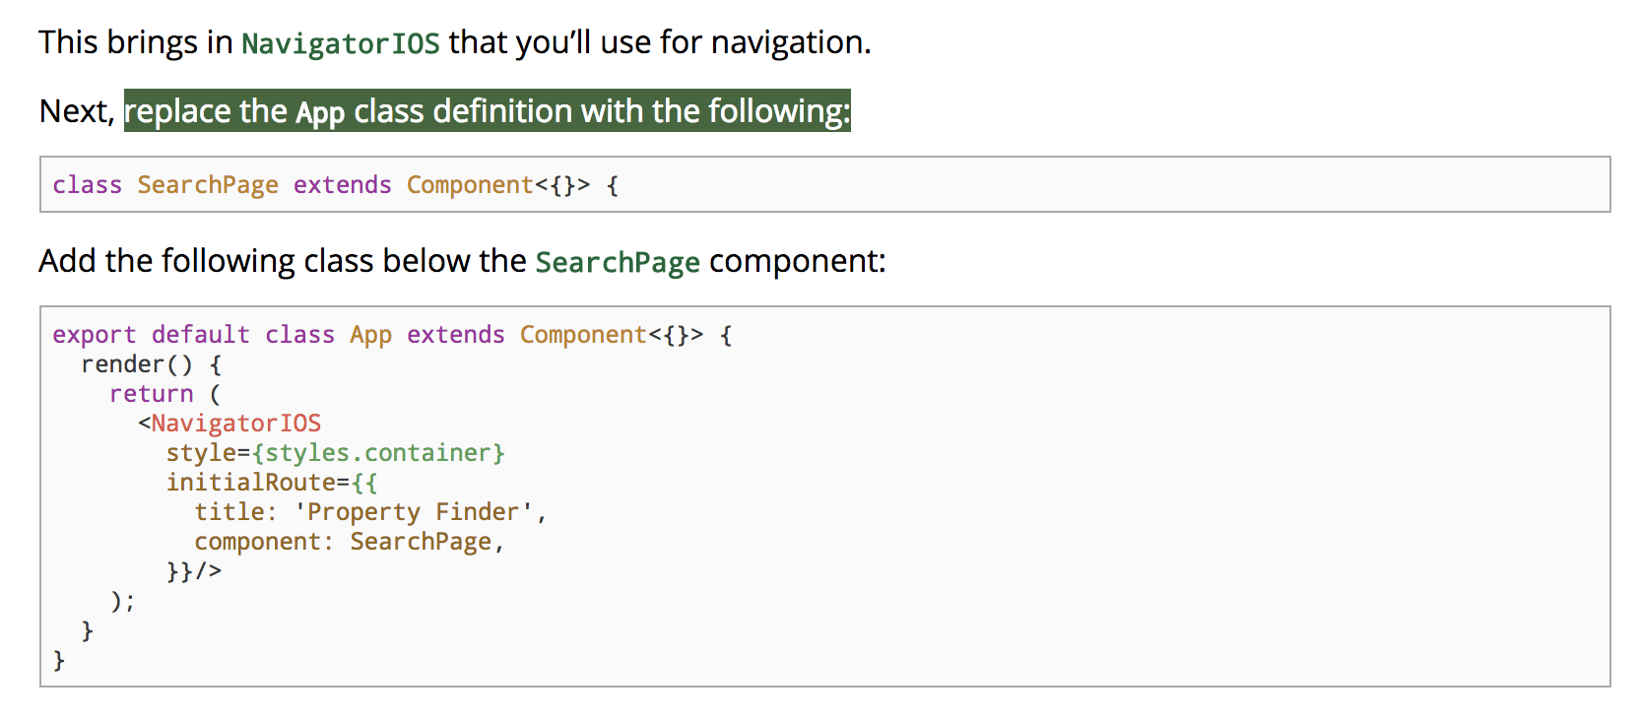1637x721 pixels.
Task: Click 'App' class name in second code block
Action: (371, 335)
